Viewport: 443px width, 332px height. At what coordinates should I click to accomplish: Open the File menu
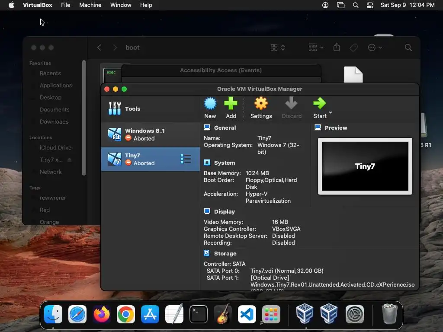coord(66,5)
